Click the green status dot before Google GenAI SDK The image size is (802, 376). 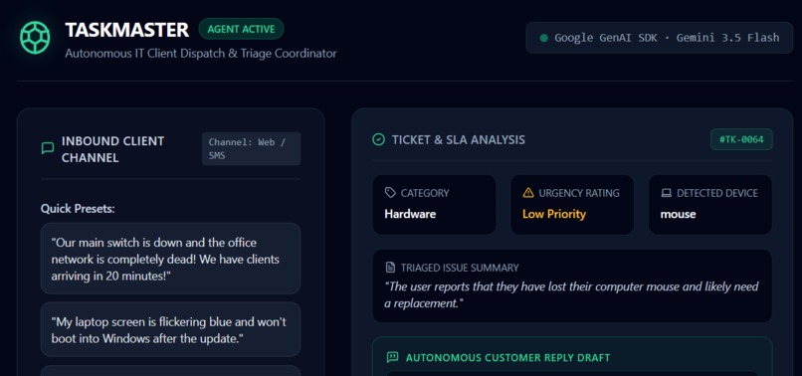pyautogui.click(x=543, y=38)
